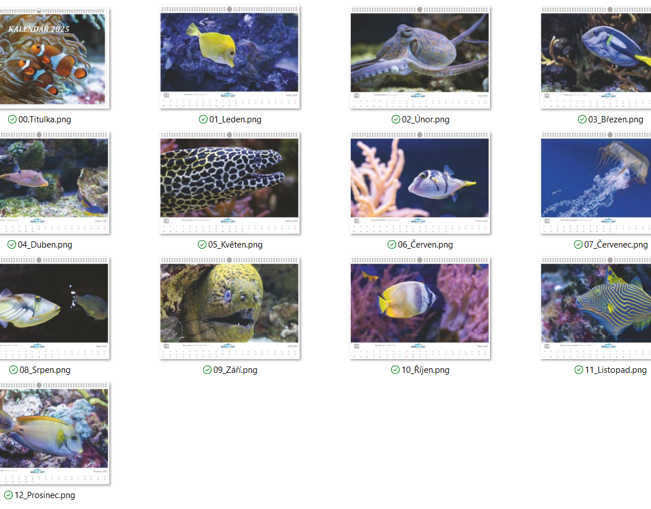Select the 03_Březen.png blue tang thumbnail

click(595, 57)
